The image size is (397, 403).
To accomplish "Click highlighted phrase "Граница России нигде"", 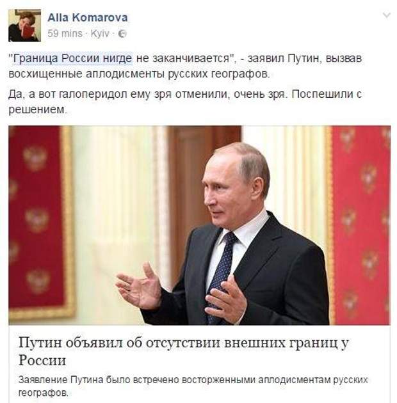I will click(72, 58).
